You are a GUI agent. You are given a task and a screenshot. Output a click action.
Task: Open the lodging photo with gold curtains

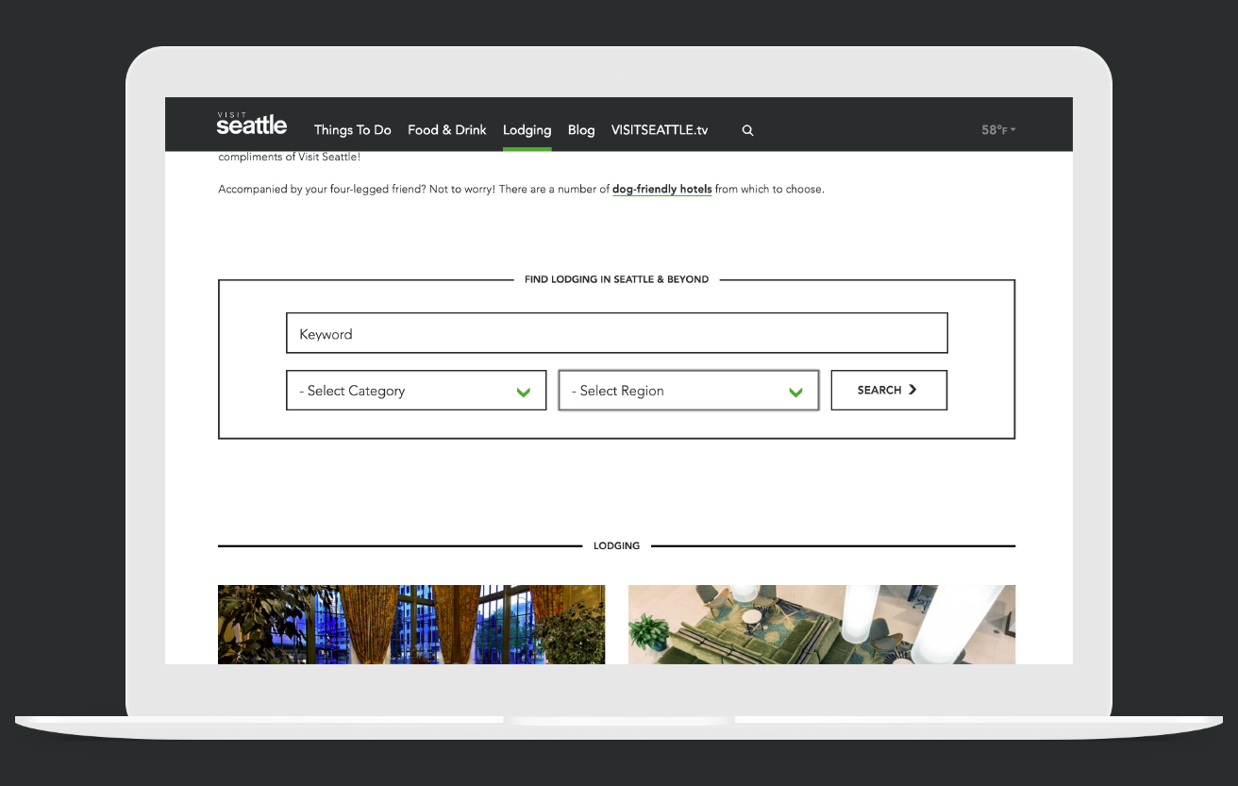(411, 625)
